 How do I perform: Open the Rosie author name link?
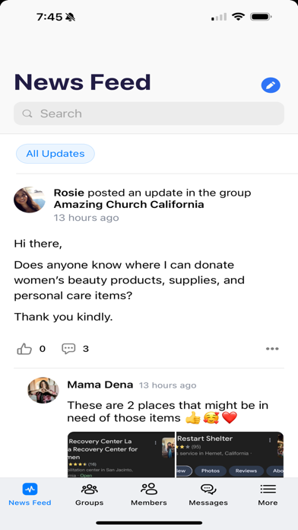(69, 193)
